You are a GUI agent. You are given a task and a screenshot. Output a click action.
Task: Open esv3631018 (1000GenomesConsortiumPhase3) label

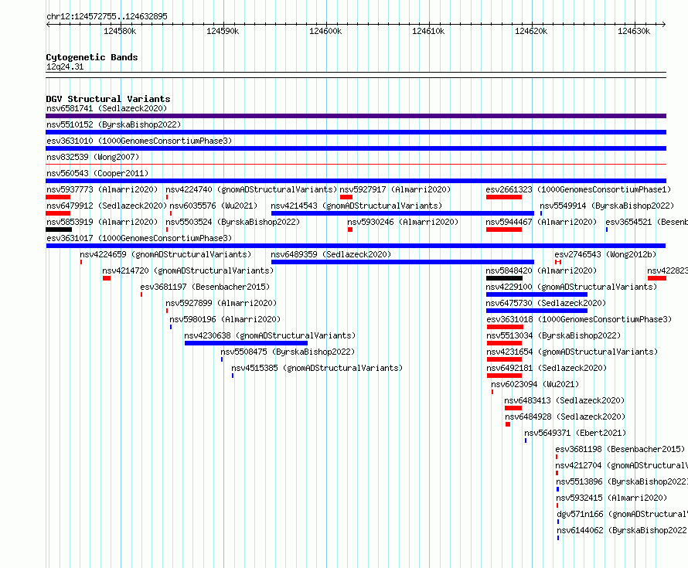point(579,319)
